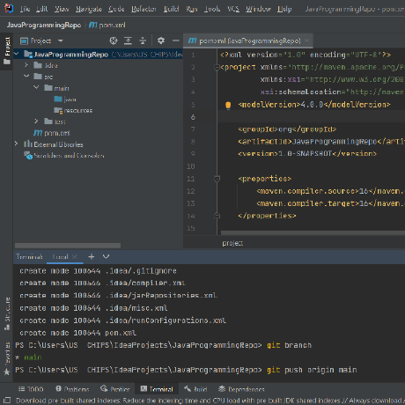
Task: Open the Terminal tool window button
Action: tap(157, 389)
